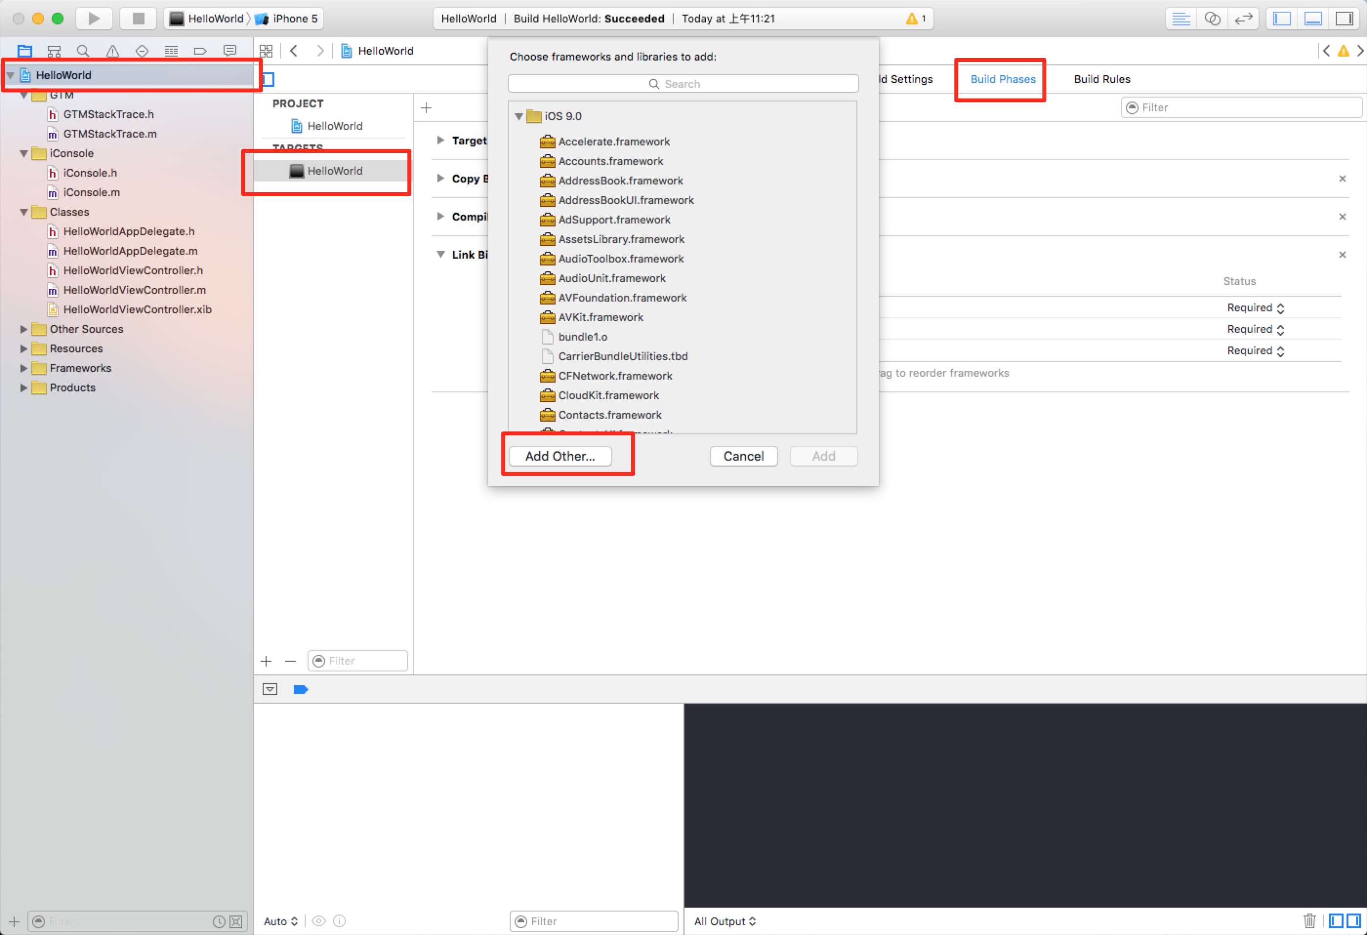
Task: Toggle the recent files filter clock icon
Action: [219, 921]
